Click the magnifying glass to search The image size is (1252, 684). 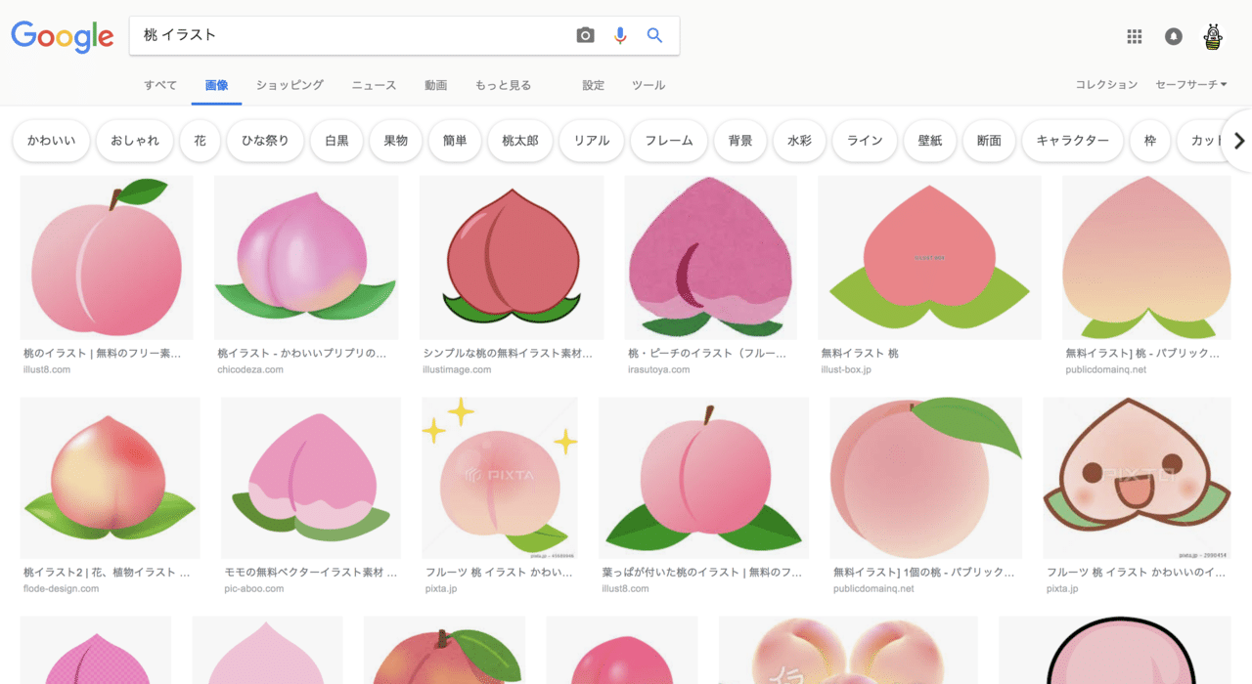click(654, 34)
